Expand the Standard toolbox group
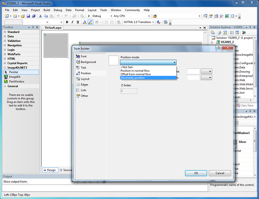This screenshot has height=199, width=259. point(5,32)
